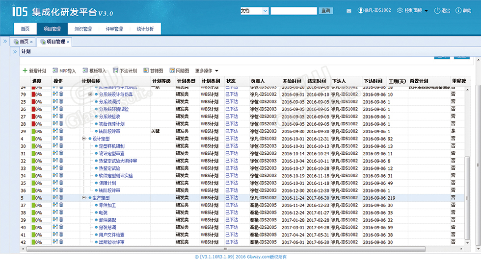
Task: Collapse the 生产定型 tree node
Action: click(83, 198)
